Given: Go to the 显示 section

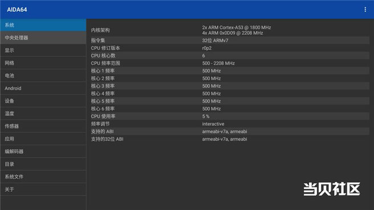Looking at the screenshot, I should [43, 50].
